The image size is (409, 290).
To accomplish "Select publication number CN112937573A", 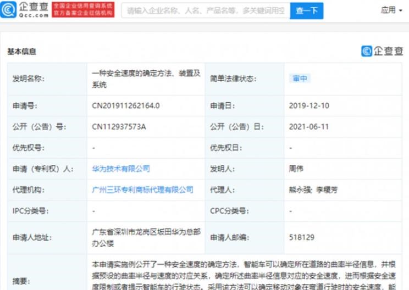I will 119,127.
